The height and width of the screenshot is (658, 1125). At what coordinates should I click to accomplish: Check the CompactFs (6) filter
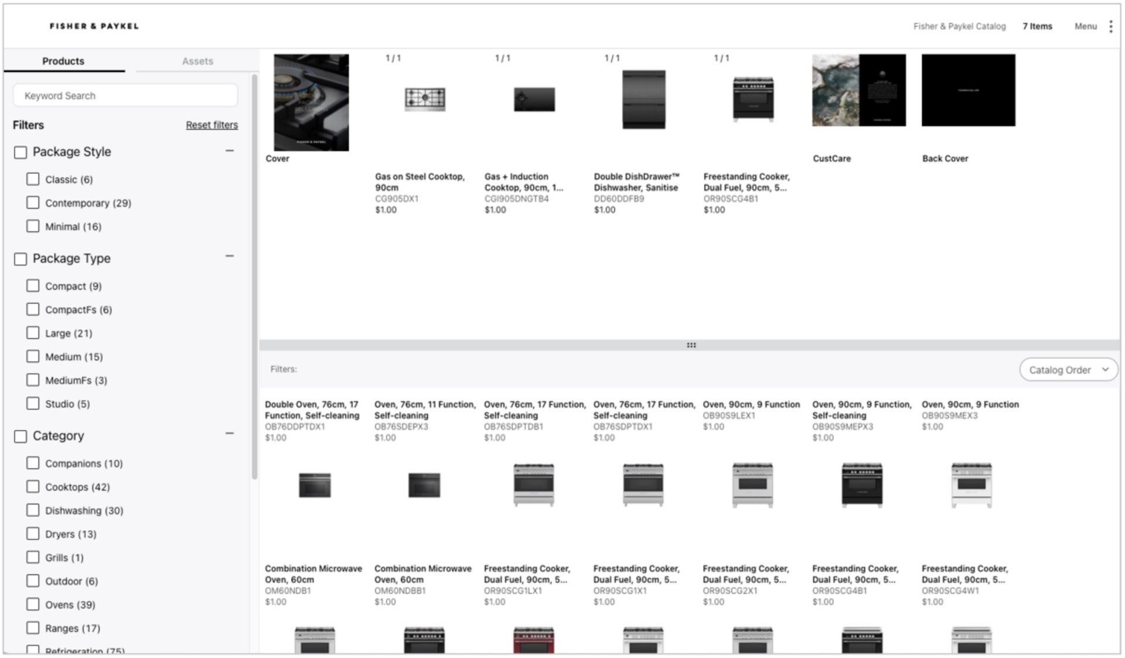click(33, 309)
